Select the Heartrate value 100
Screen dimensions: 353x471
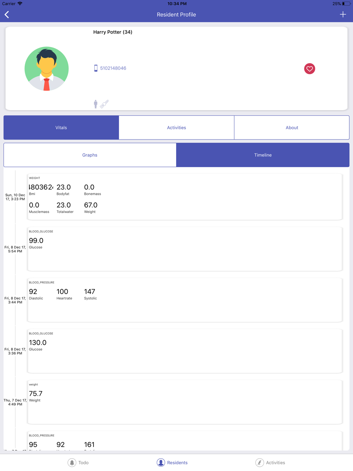[x=62, y=292]
